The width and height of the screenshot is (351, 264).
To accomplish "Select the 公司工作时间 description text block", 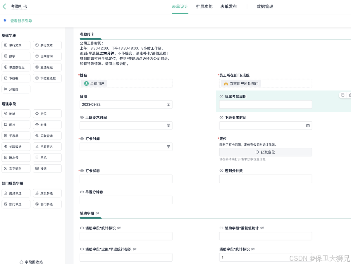I will pyautogui.click(x=125, y=53).
